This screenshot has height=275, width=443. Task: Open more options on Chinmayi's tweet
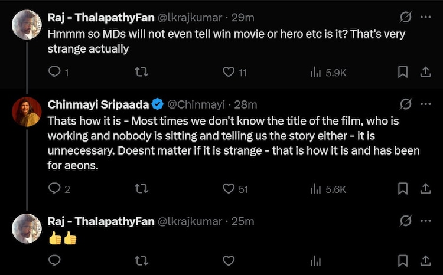click(425, 104)
